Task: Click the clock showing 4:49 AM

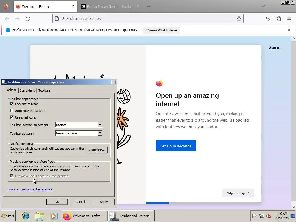Action: 282,216
